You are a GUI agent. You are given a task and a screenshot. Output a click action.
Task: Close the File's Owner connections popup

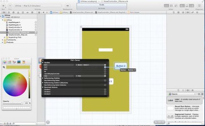tap(43, 60)
